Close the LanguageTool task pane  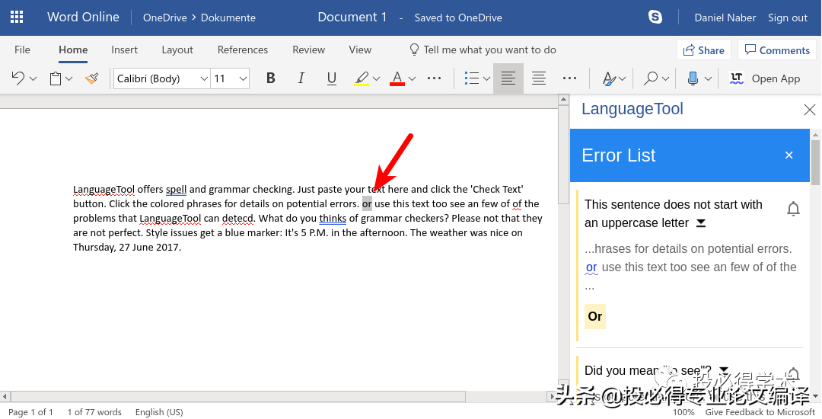809,110
